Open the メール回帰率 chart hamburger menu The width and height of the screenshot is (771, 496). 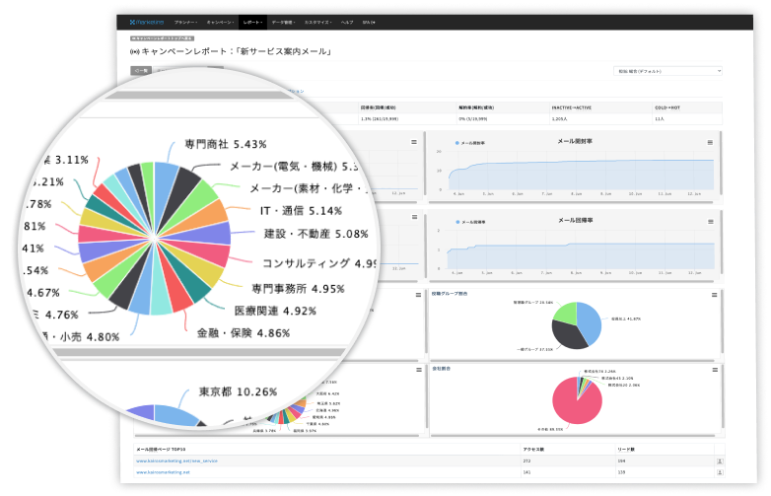711,222
